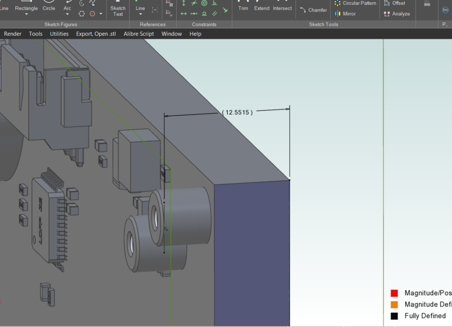Select the Chamfer sketch tool

click(x=313, y=10)
